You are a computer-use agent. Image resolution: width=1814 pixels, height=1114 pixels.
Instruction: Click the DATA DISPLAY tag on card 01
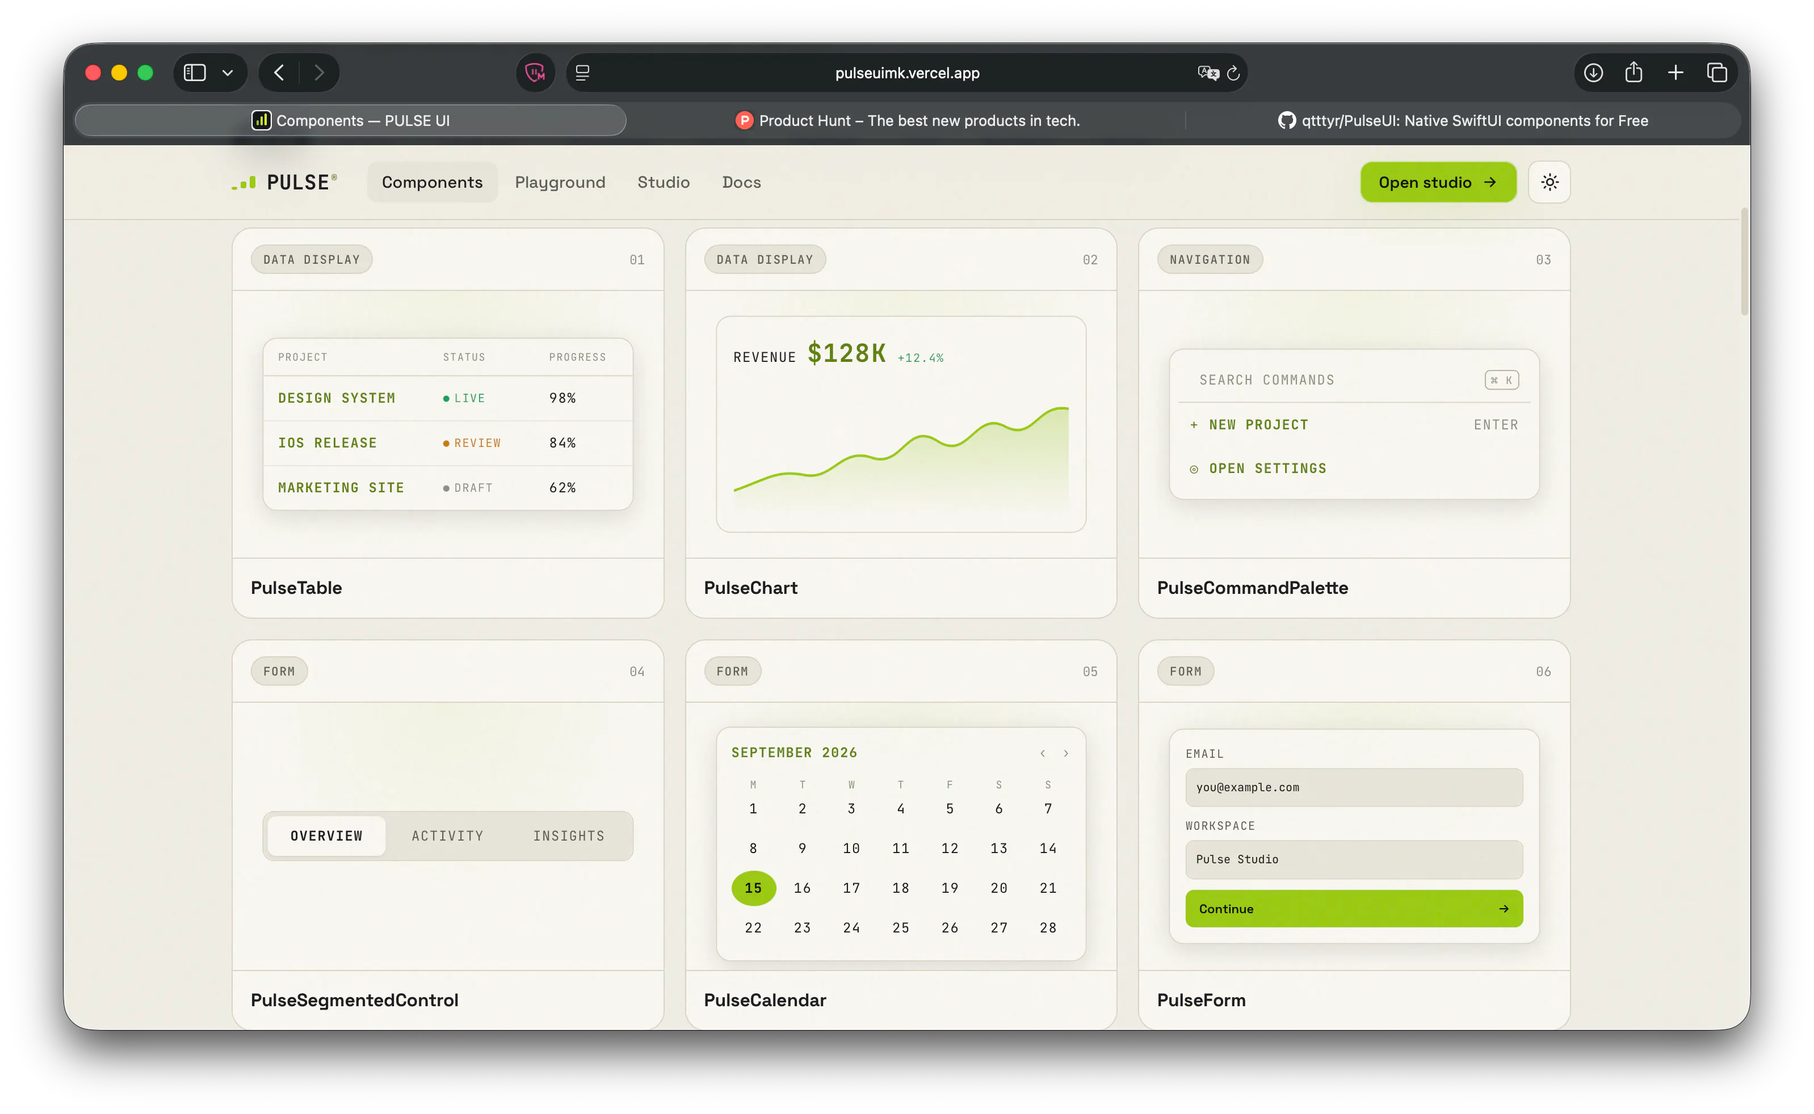pyautogui.click(x=311, y=259)
